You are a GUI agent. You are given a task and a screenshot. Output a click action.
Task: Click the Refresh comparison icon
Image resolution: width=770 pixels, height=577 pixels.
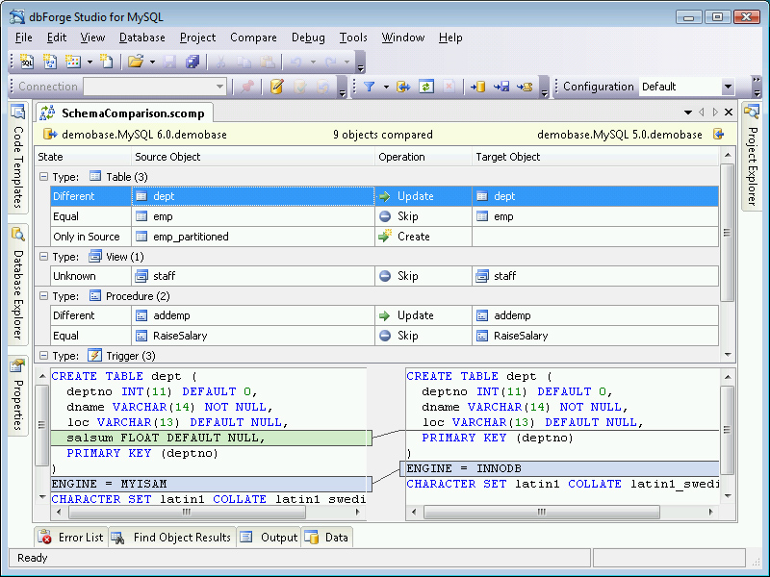click(425, 87)
